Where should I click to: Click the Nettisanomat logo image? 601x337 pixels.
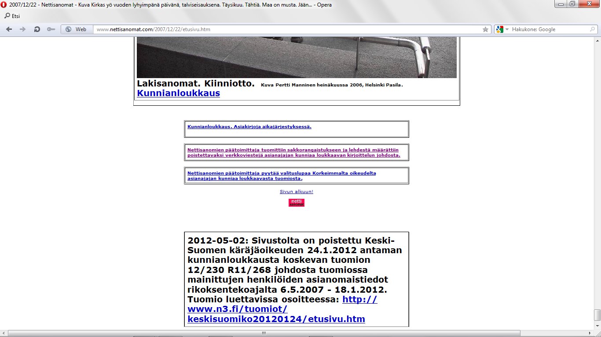[296, 203]
